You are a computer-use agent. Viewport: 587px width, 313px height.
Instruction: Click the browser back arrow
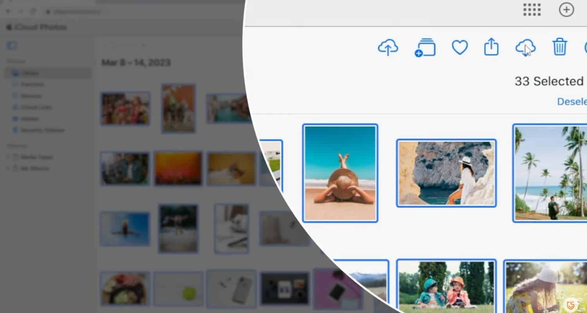coord(8,11)
